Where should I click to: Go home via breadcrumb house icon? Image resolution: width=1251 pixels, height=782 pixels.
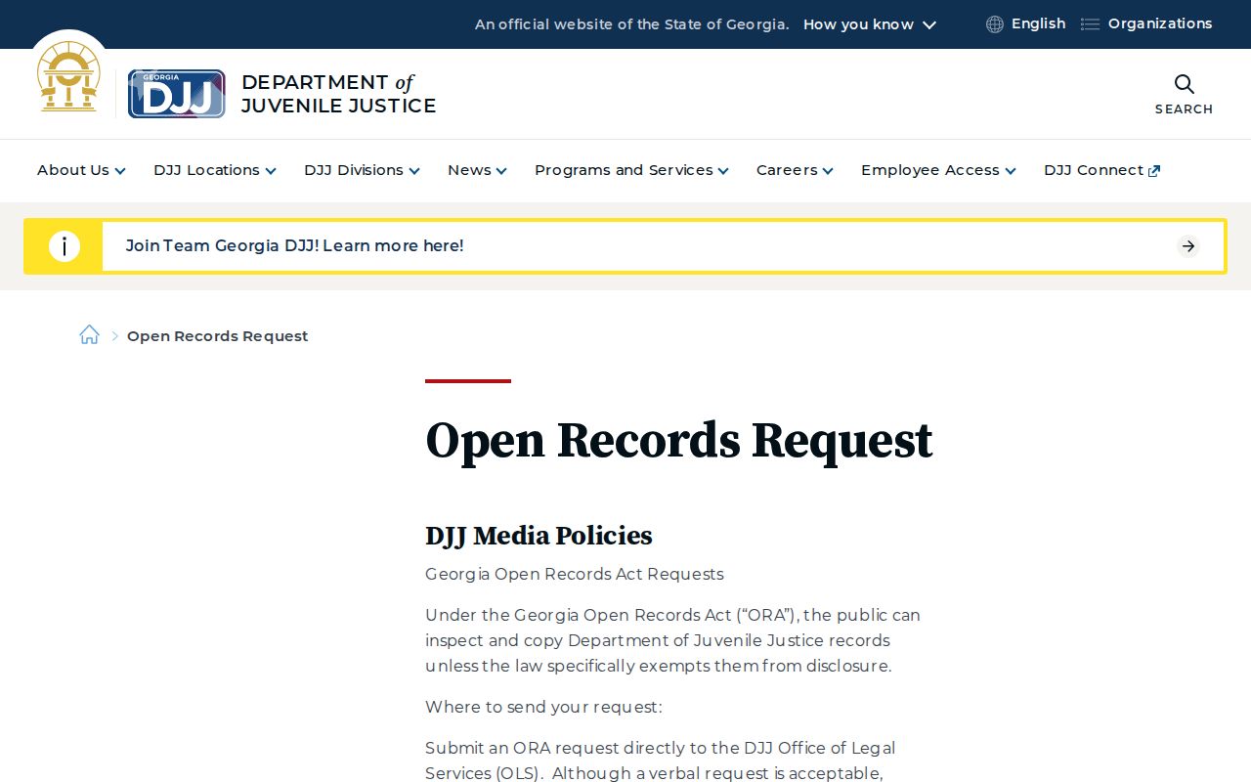coord(89,335)
